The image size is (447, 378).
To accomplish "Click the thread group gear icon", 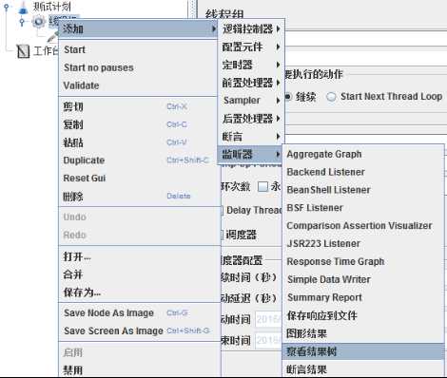I will click(38, 22).
